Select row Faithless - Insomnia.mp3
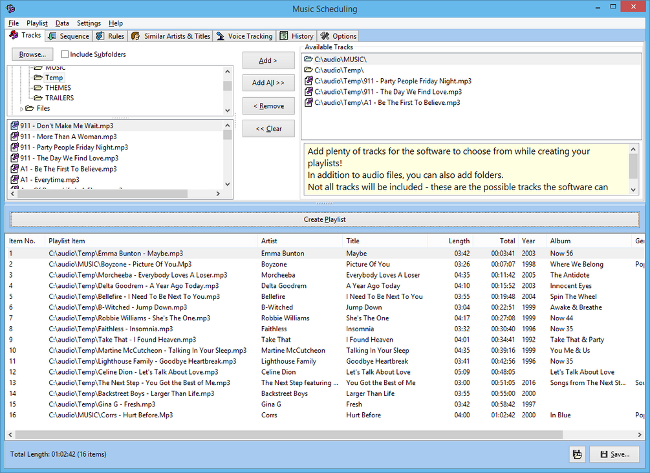 click(x=325, y=329)
